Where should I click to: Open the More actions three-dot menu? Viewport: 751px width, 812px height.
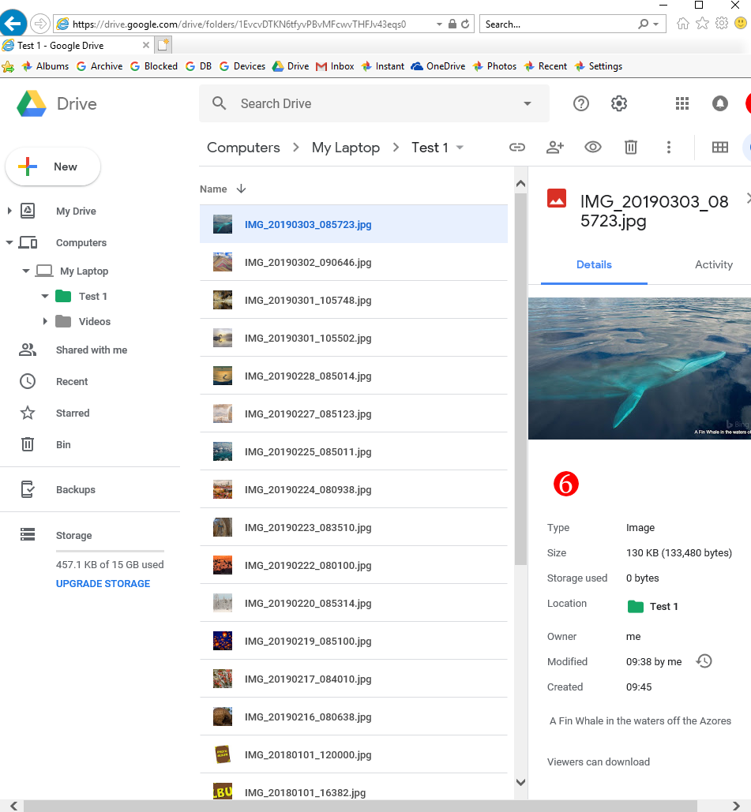669,148
